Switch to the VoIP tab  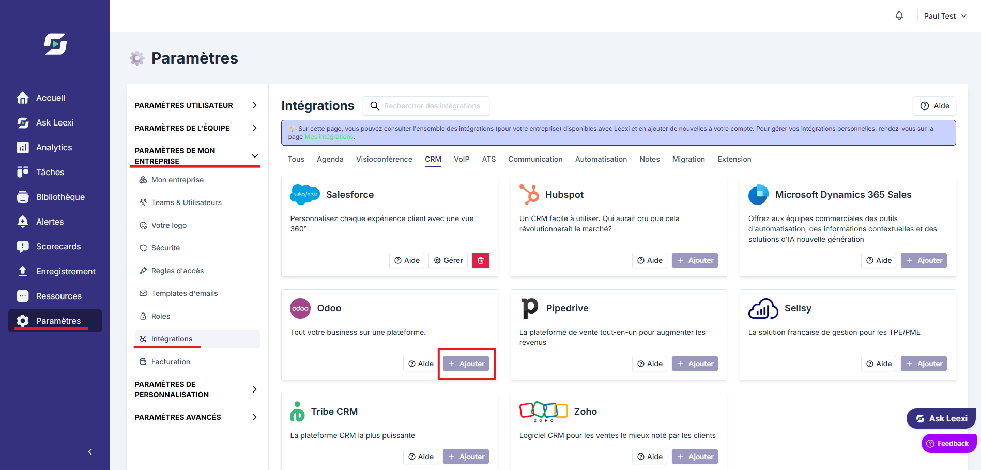pyautogui.click(x=462, y=159)
